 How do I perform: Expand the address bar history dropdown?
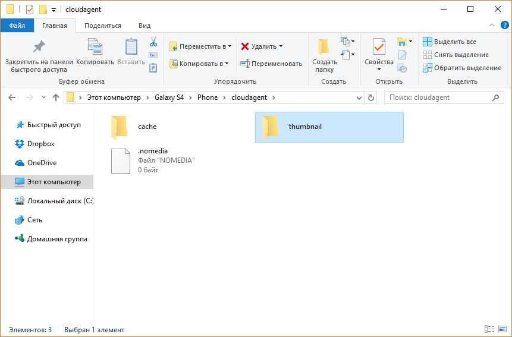(360, 97)
